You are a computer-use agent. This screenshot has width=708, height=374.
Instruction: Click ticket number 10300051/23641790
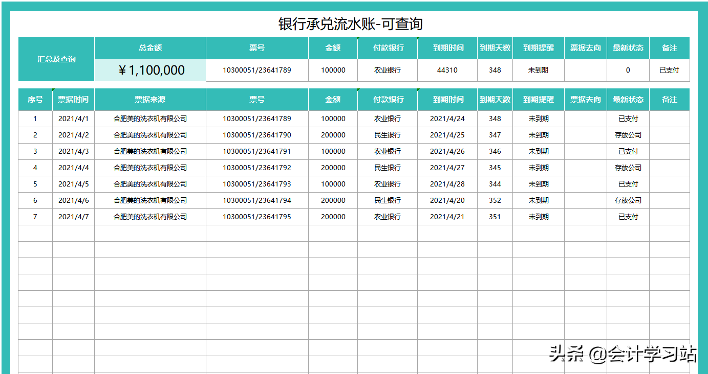pos(257,135)
